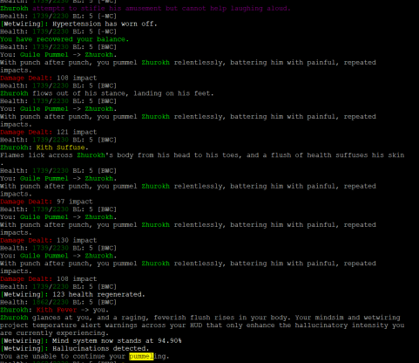Click "are currently experiencing" wrapped line
The height and width of the screenshot is (363, 419).
tap(54, 333)
